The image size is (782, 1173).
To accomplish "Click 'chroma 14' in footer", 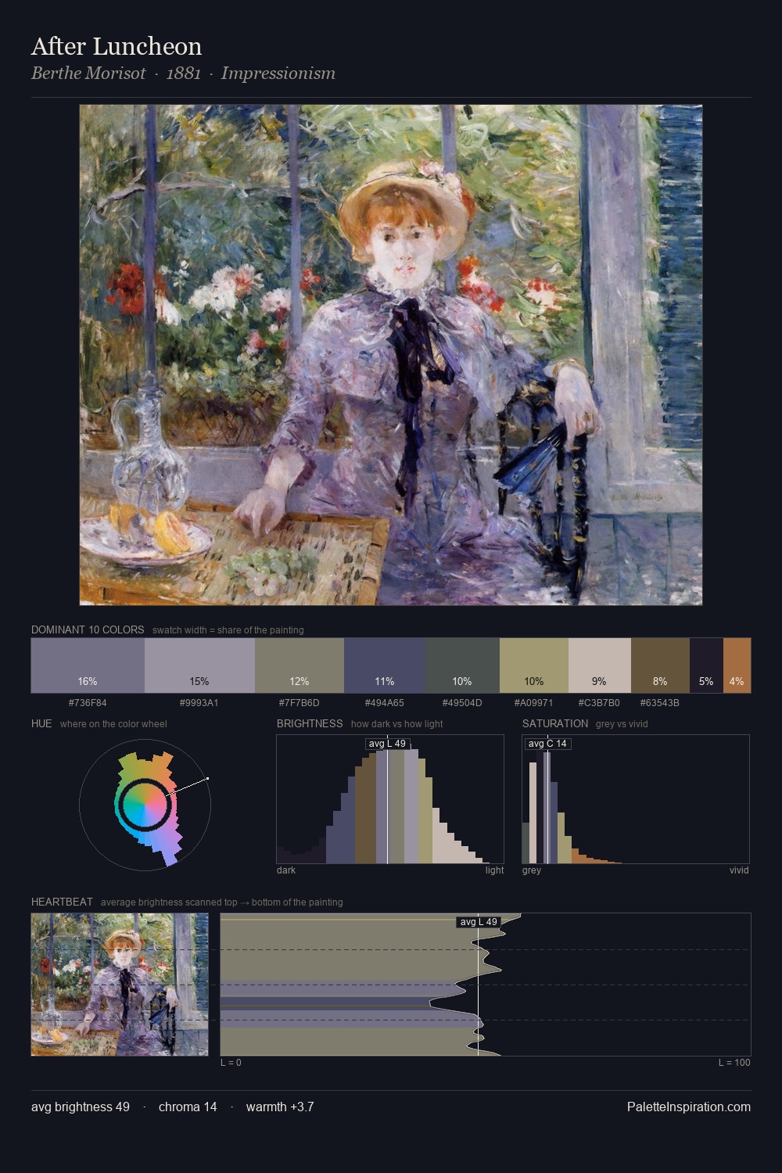I will (188, 1107).
